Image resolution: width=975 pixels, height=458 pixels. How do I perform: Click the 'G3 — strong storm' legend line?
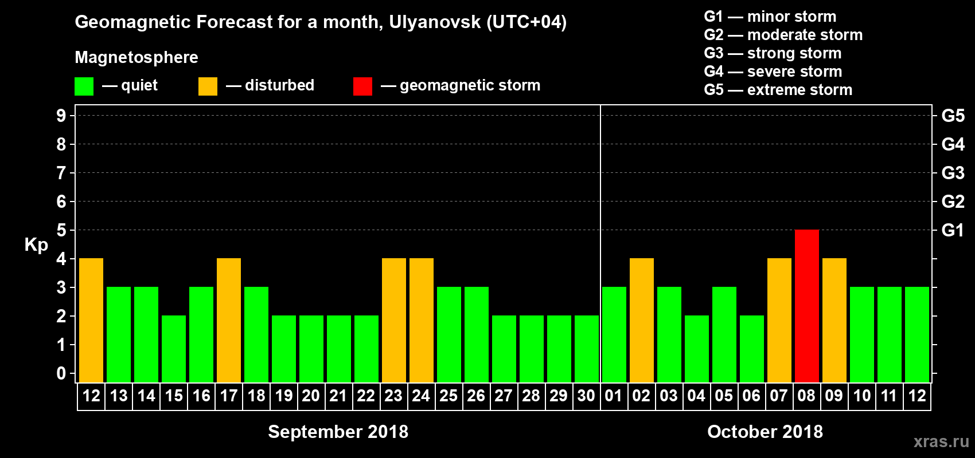[x=773, y=53]
